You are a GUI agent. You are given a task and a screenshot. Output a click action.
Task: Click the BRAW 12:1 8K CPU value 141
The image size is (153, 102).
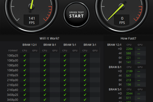click(x=128, y=62)
